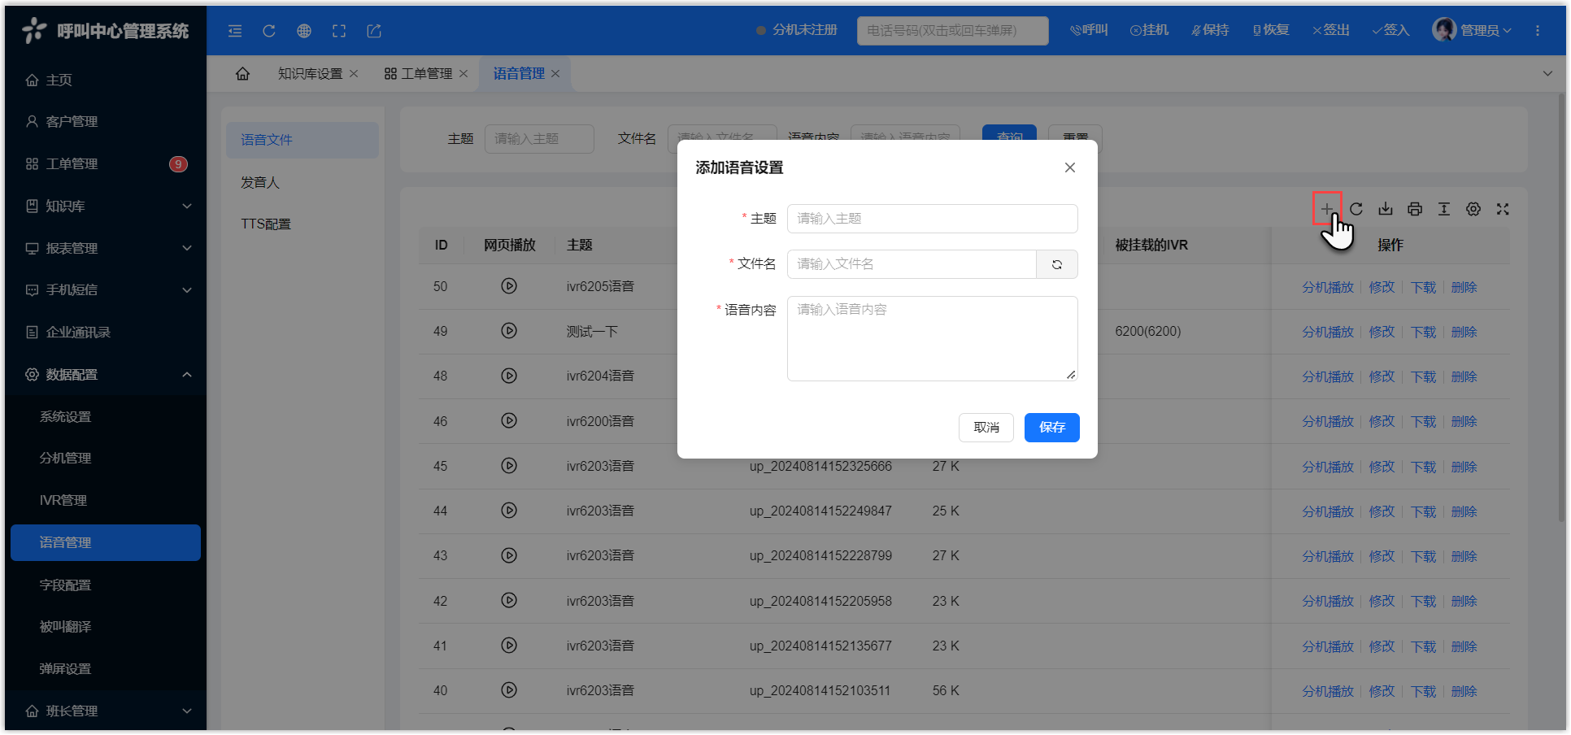Open the column settings gear icon
1571x735 pixels.
click(1473, 209)
